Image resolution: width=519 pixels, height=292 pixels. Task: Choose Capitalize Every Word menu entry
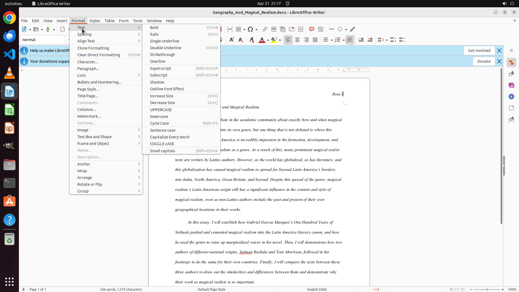[x=169, y=137]
